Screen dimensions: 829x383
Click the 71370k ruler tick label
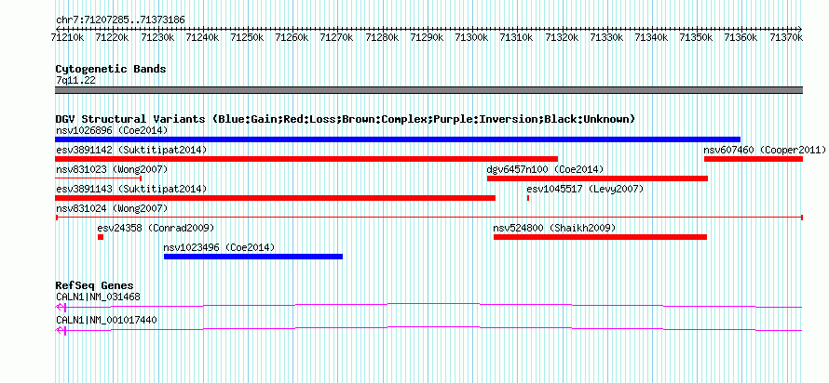pos(786,37)
